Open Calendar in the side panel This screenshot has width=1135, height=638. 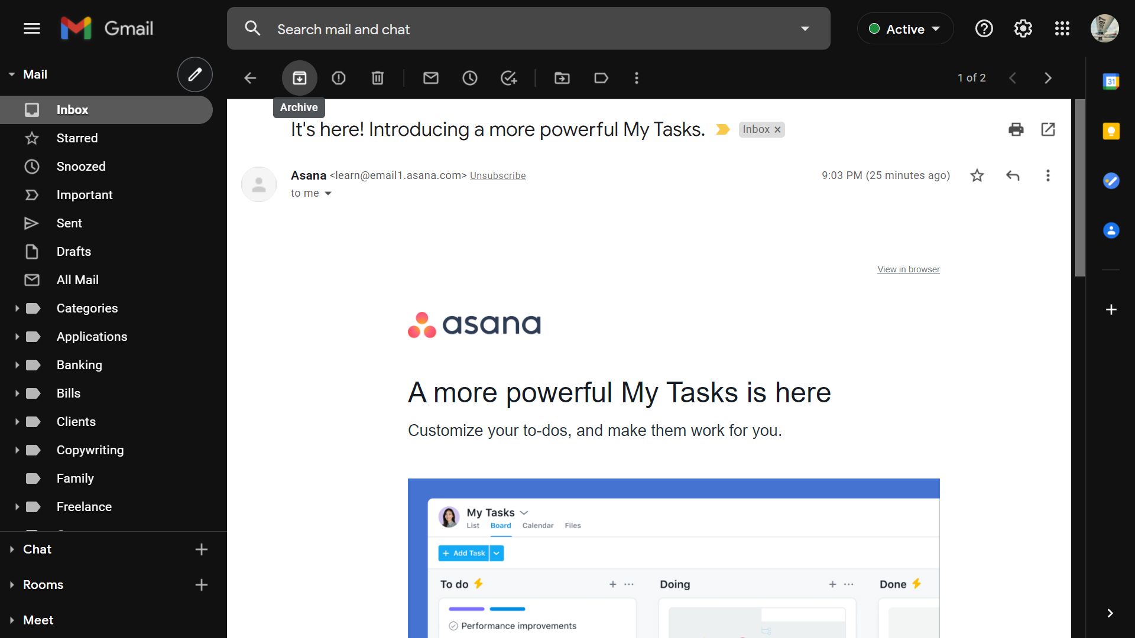1111,82
